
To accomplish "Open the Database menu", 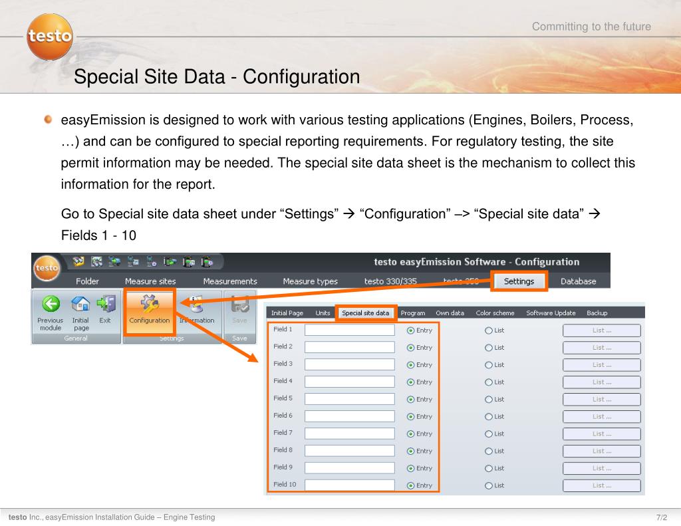I will point(578,281).
